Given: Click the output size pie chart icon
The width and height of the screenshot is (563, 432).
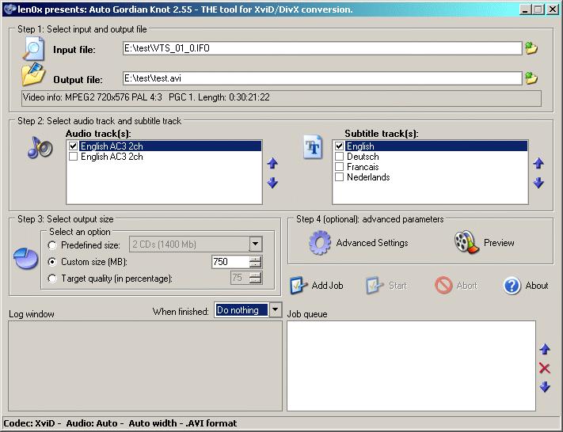Looking at the screenshot, I should tap(25, 258).
